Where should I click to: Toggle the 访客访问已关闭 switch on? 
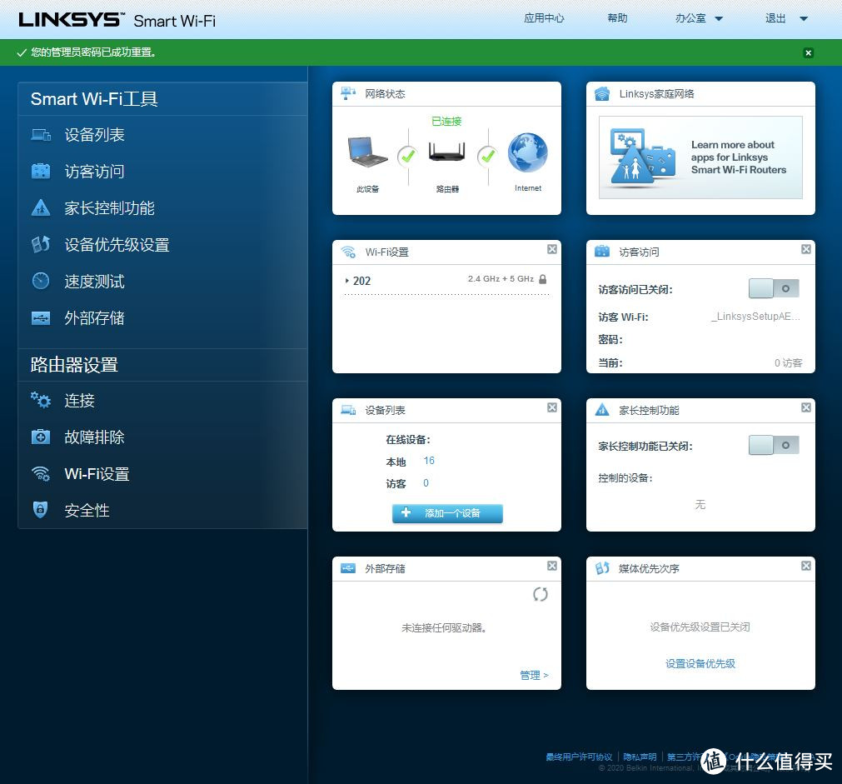774,288
